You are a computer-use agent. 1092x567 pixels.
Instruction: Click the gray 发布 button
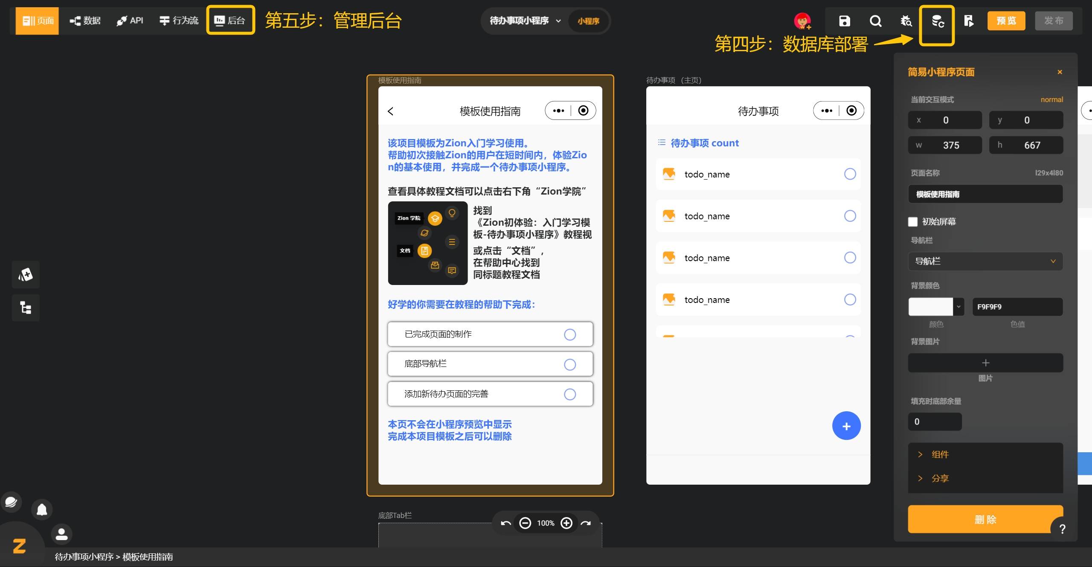point(1054,20)
